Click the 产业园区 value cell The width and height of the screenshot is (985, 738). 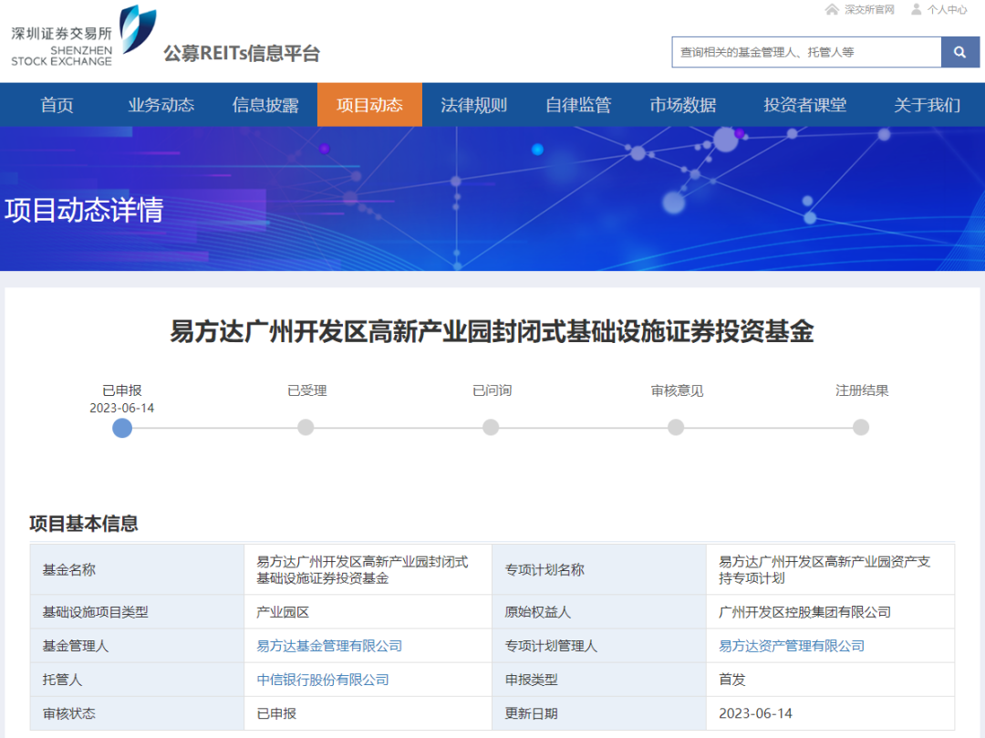click(368, 612)
